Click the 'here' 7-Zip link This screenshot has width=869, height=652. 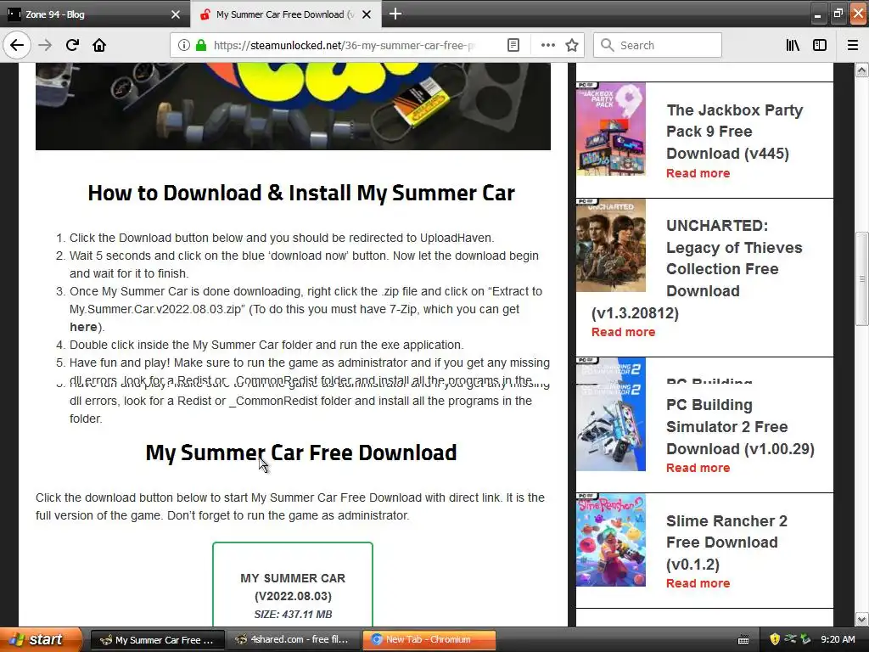pyautogui.click(x=83, y=327)
